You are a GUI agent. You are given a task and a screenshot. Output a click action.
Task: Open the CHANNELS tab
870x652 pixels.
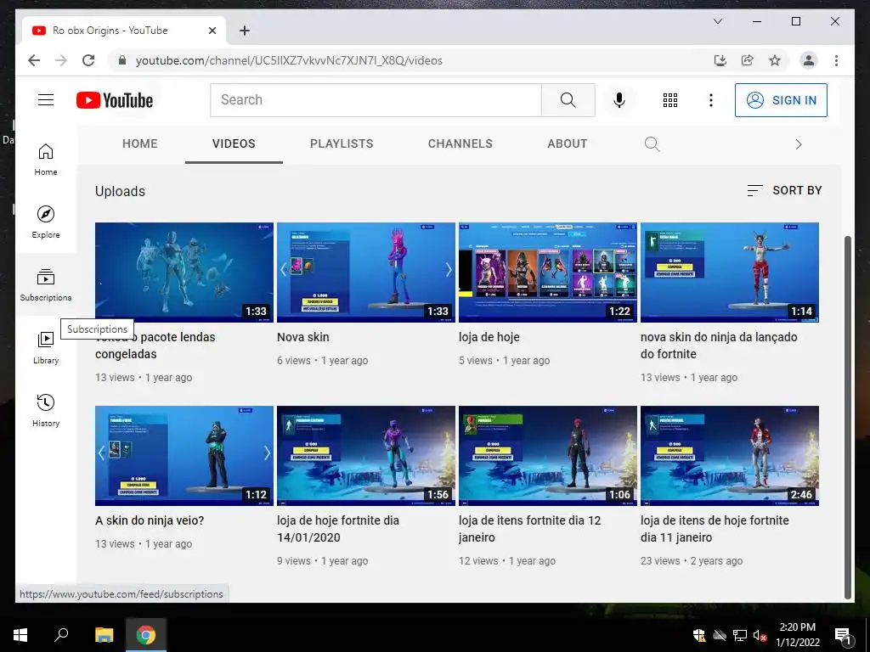point(460,143)
